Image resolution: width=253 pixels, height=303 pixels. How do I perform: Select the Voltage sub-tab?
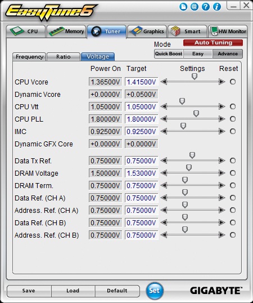tap(98, 57)
